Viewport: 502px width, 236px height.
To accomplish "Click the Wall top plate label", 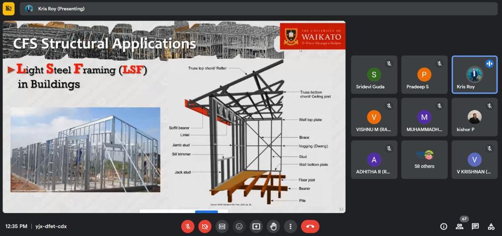I will click(310, 119).
